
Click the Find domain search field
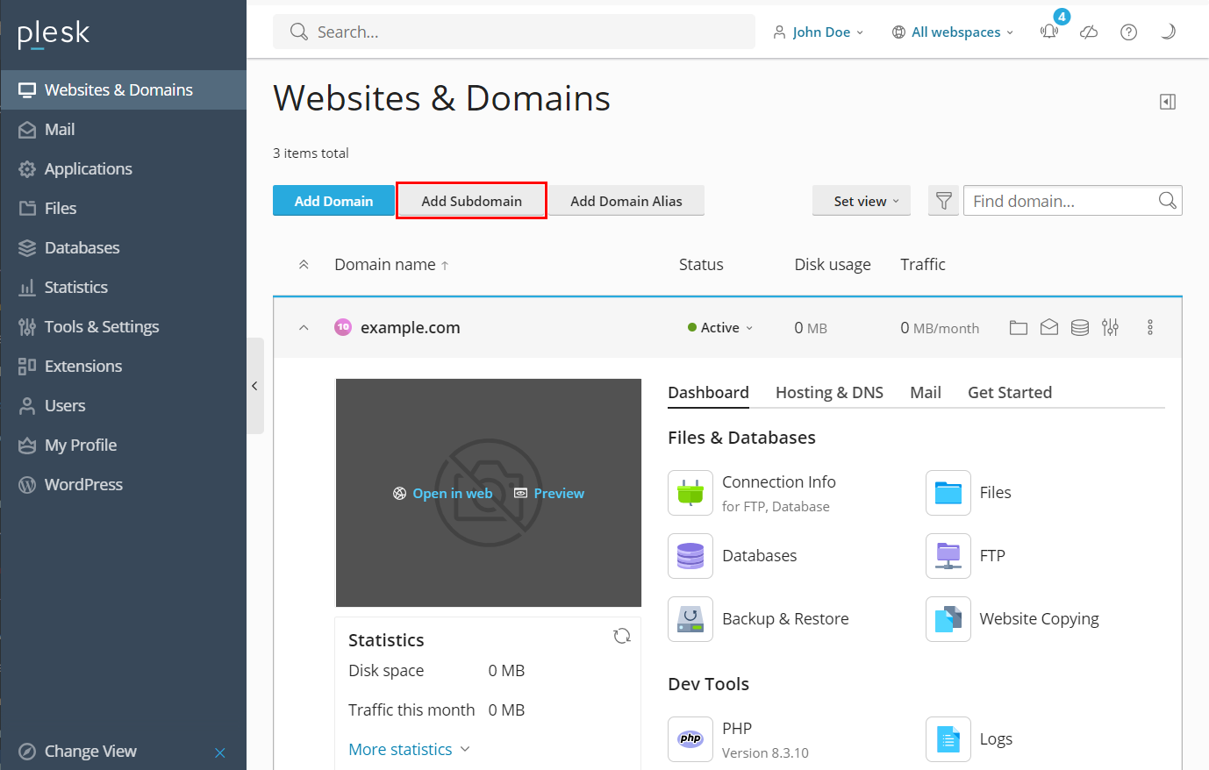1053,200
